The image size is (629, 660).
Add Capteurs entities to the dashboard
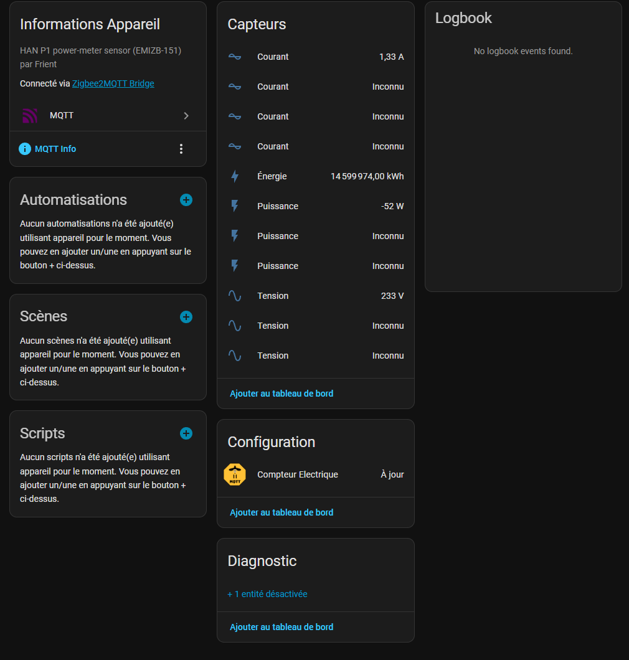coord(281,394)
